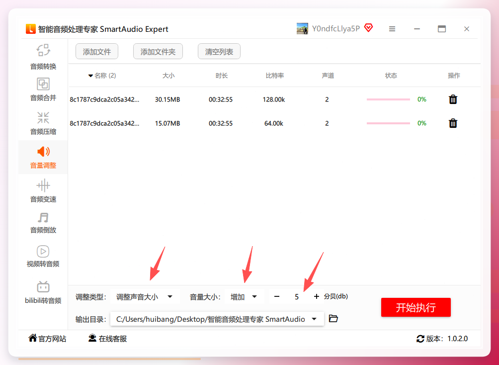Click the version refresh icon
Viewport: 499px width, 365px height.
(420, 339)
